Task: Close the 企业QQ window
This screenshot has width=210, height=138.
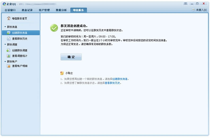Action: click(x=204, y=4)
